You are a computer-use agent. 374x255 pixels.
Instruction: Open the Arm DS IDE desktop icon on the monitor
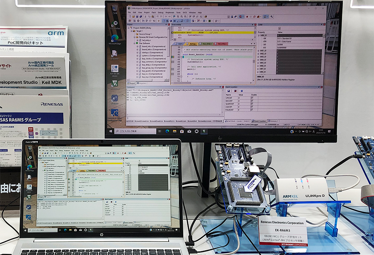pos(114,71)
